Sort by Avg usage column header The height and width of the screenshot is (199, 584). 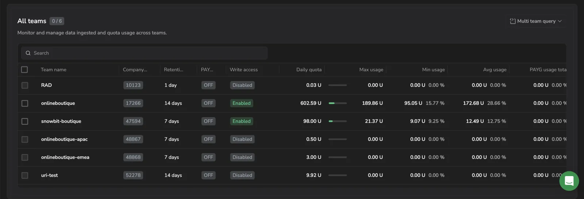tap(495, 69)
